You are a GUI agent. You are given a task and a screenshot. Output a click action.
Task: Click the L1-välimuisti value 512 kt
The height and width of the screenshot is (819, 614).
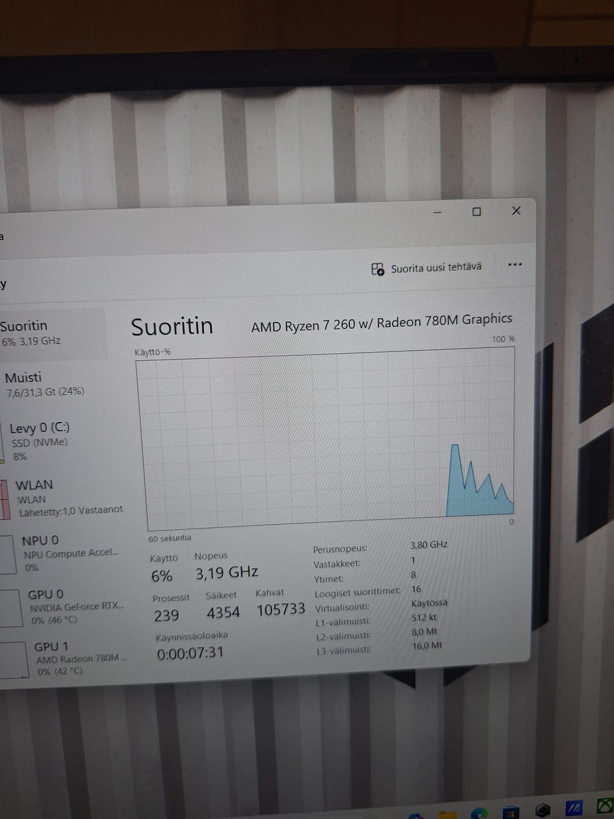[424, 617]
